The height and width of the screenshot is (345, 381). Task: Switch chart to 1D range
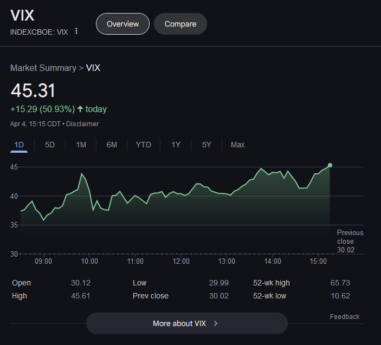click(19, 145)
